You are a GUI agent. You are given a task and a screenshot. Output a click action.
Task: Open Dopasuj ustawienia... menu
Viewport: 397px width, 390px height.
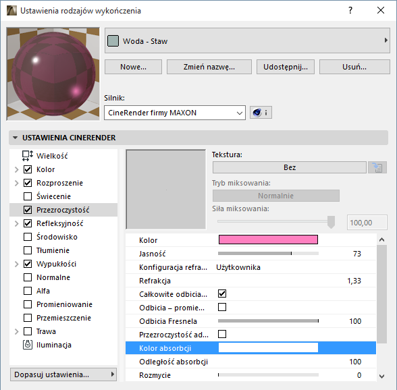tap(63, 374)
